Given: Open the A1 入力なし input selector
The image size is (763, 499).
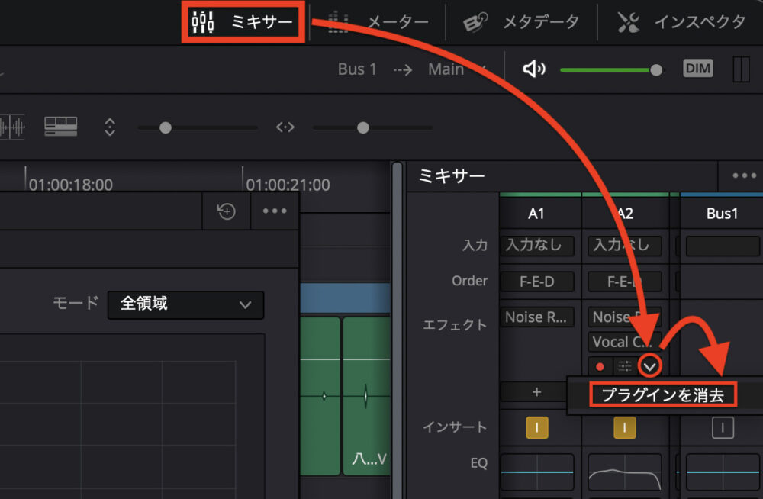Looking at the screenshot, I should 537,246.
